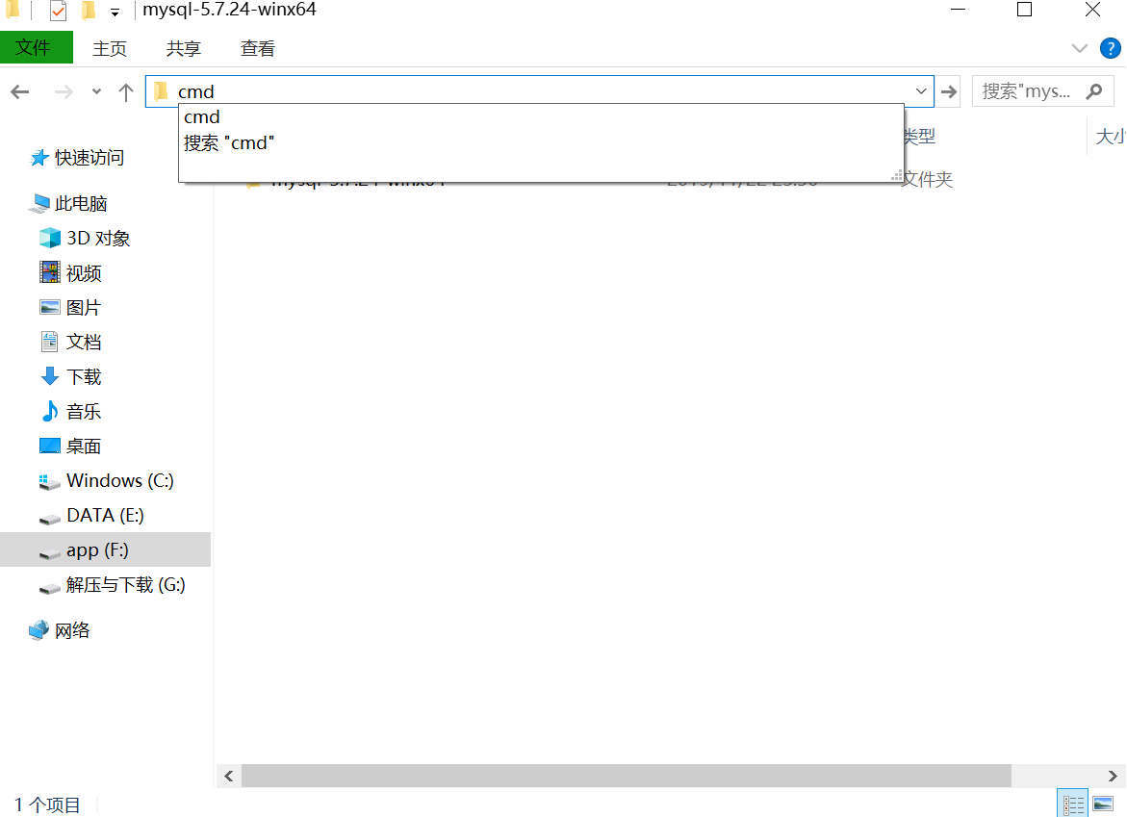Click the 快速访问 star icon

pyautogui.click(x=39, y=158)
